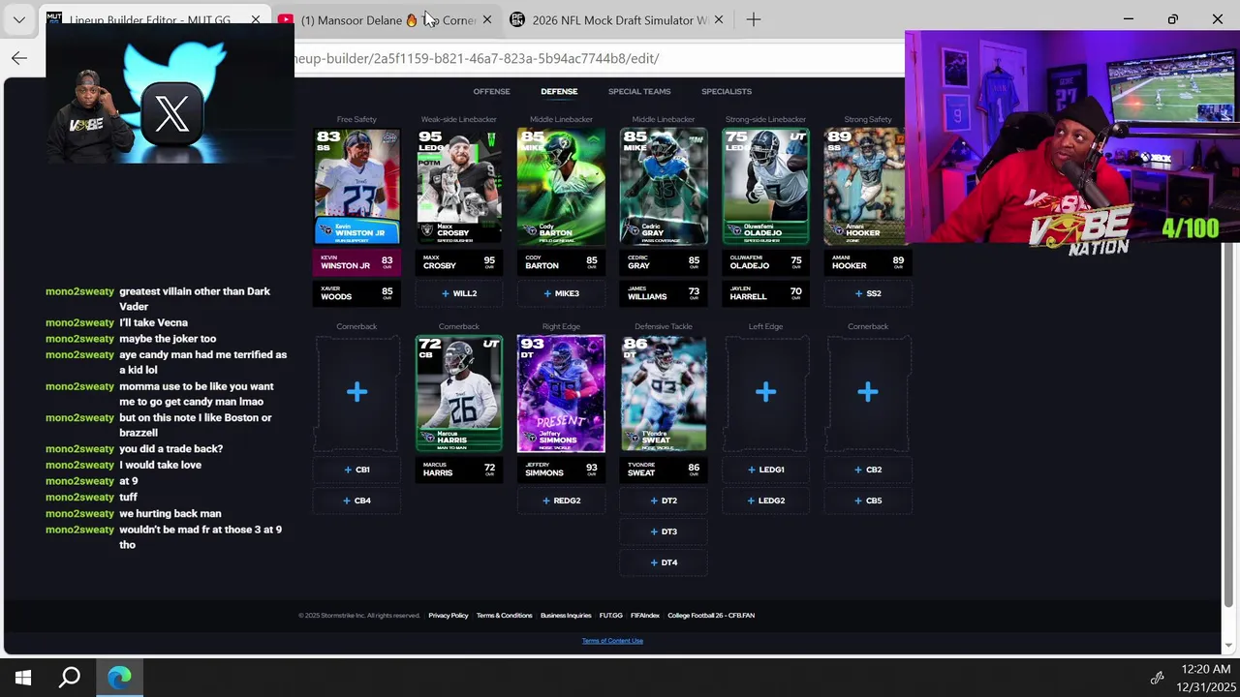Open Jeffery Simmons 93 card
1240x697 pixels.
[561, 393]
